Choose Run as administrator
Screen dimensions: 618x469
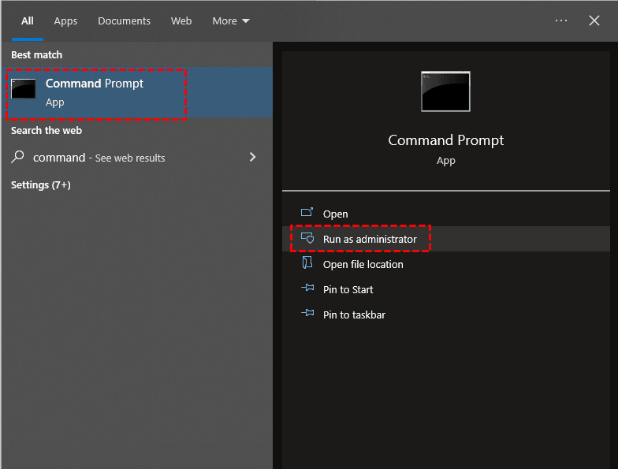click(370, 239)
